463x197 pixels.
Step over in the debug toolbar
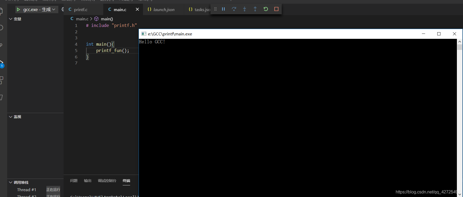point(234,9)
